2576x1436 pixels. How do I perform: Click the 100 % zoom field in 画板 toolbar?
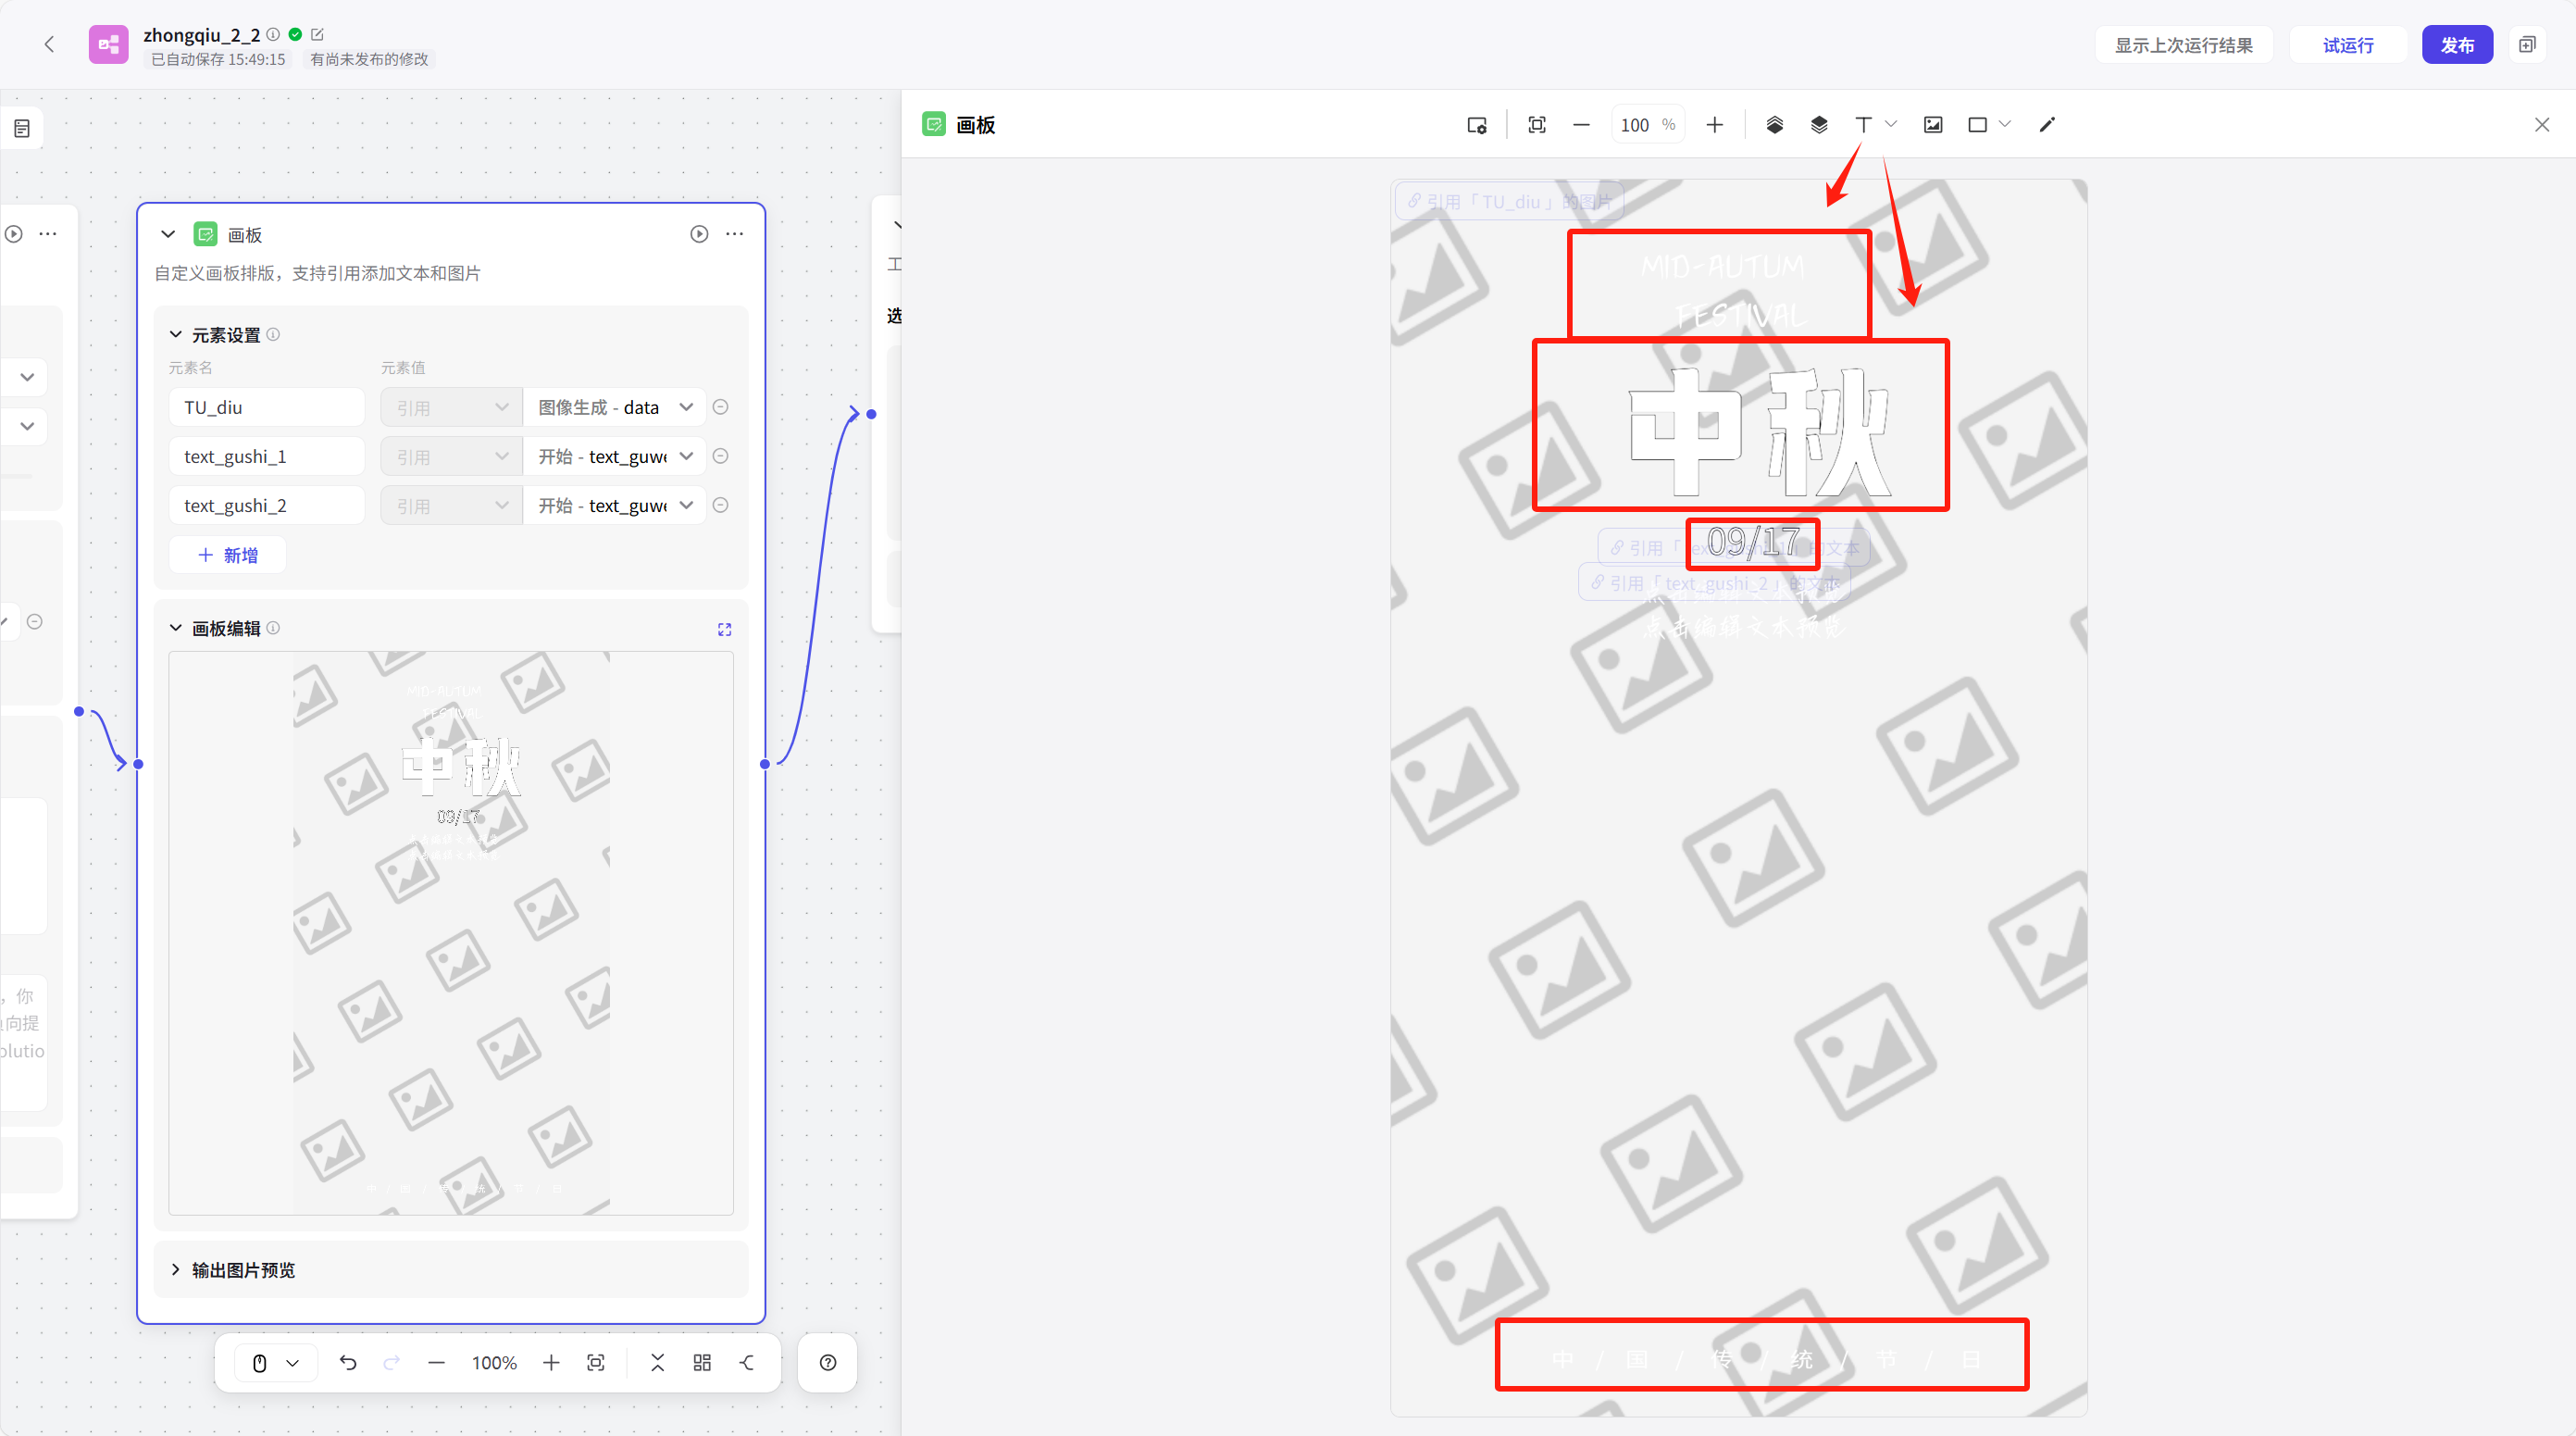point(1648,125)
